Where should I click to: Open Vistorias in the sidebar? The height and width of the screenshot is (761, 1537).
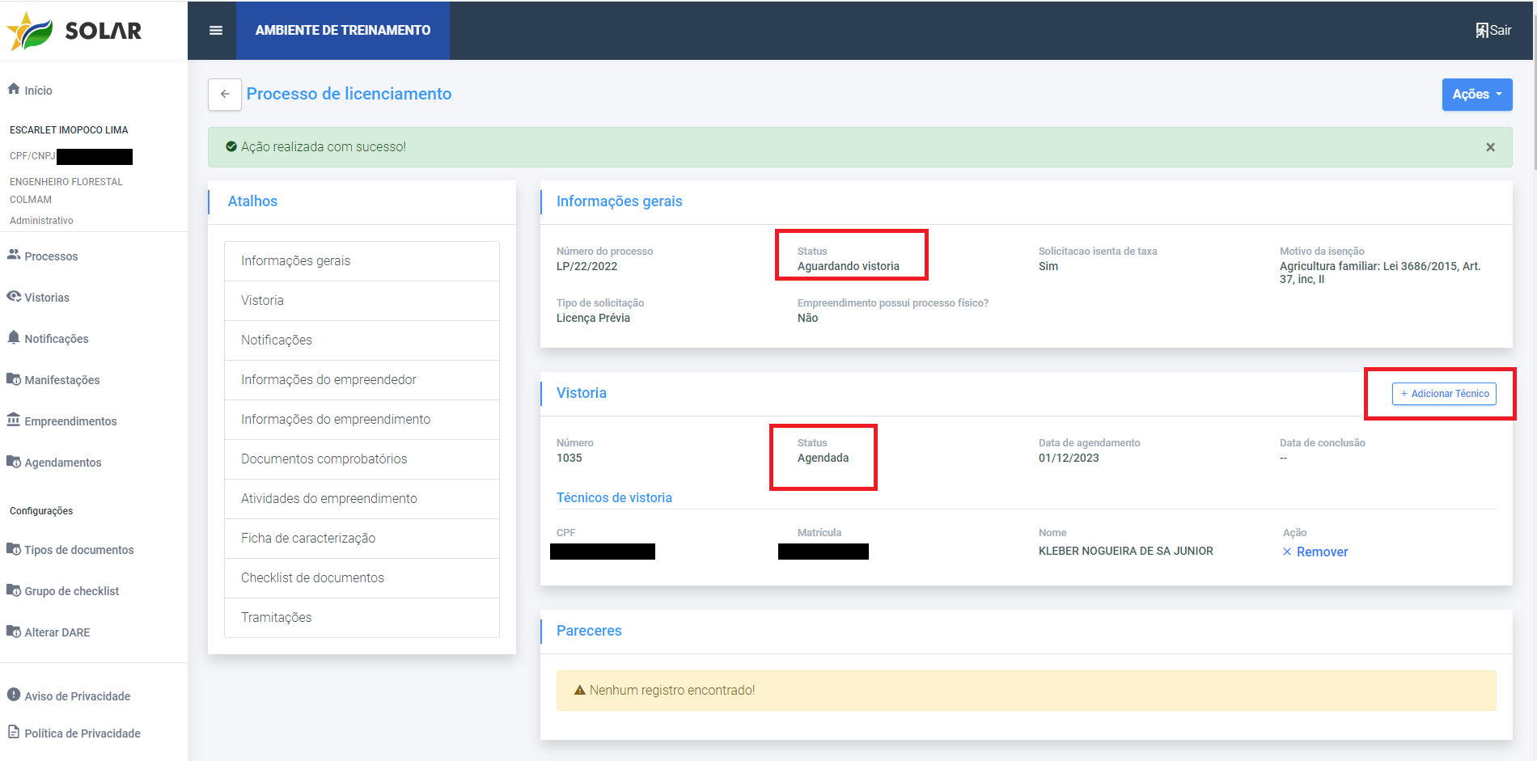click(39, 298)
